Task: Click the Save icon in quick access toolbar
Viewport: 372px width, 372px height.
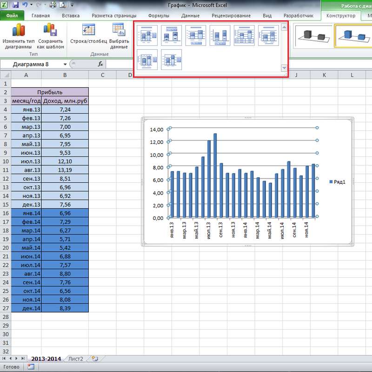Action: (15, 5)
